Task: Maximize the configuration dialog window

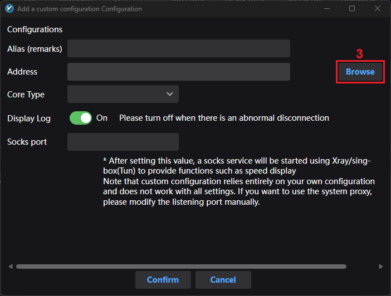Action: tap(352, 9)
